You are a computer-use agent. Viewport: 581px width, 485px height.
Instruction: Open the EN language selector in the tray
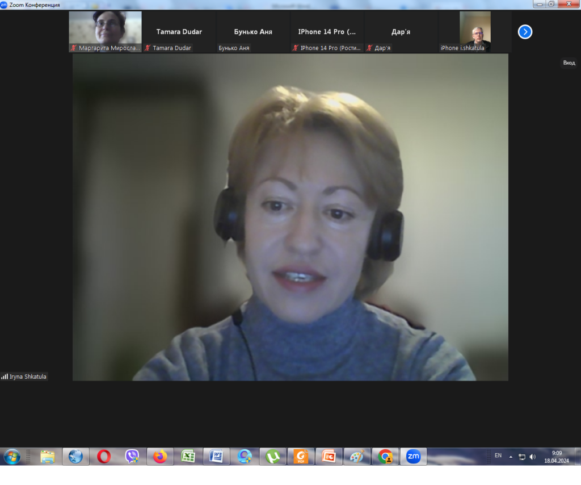point(498,455)
